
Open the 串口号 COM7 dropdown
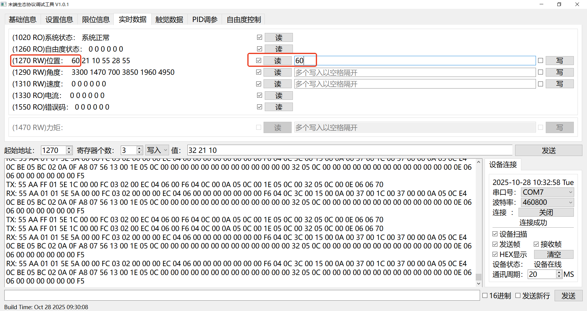pos(547,192)
